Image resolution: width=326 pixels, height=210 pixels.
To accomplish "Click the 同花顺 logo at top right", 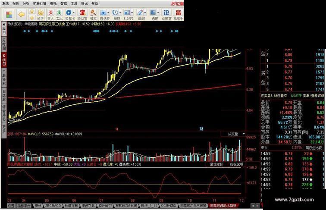I will pos(177,3).
